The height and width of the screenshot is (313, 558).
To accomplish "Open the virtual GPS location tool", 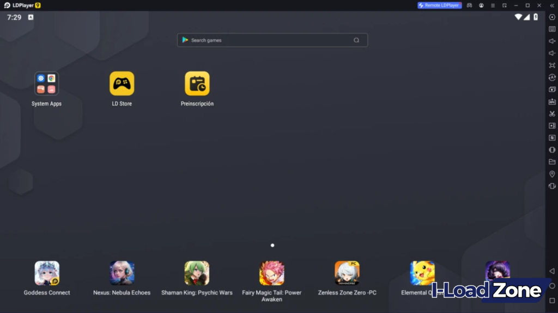I will point(551,174).
